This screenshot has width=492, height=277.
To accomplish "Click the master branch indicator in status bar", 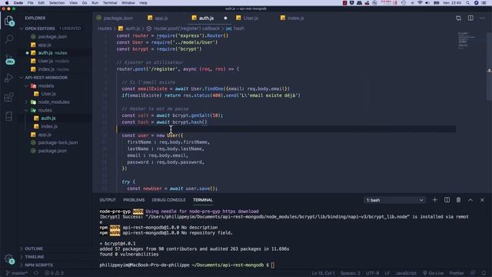I will click(x=17, y=273).
